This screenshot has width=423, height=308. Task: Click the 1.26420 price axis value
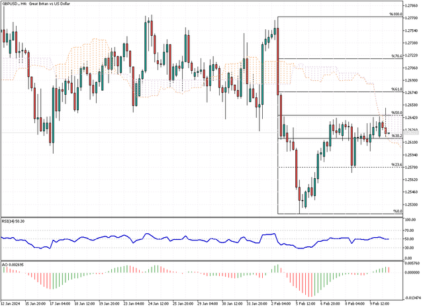point(411,118)
